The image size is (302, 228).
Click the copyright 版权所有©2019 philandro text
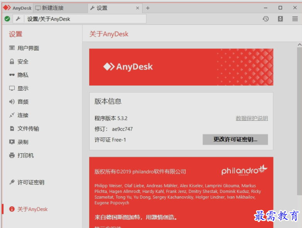pyautogui.click(x=140, y=171)
